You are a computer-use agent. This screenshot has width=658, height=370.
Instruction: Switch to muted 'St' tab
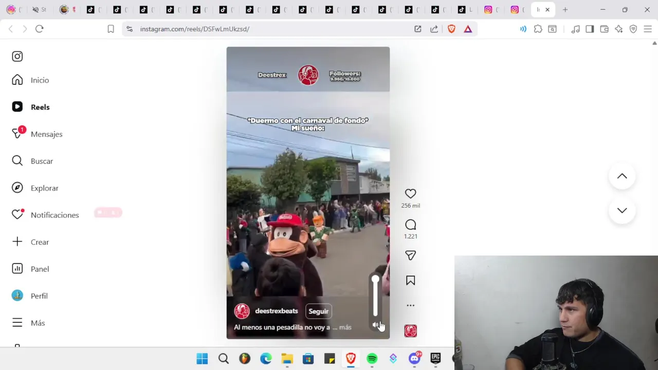click(39, 10)
